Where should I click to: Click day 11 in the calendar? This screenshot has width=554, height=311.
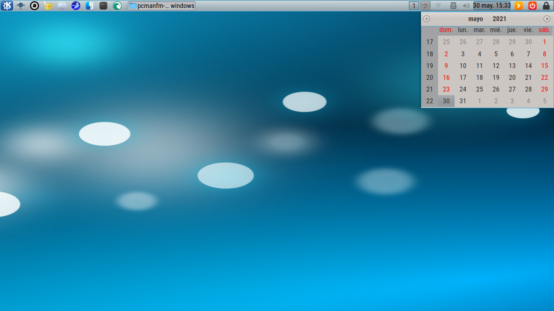(x=479, y=66)
